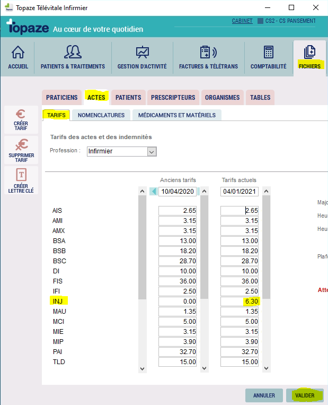Click the AMI act label
Viewport: 328px width, 405px height.
[57, 221]
